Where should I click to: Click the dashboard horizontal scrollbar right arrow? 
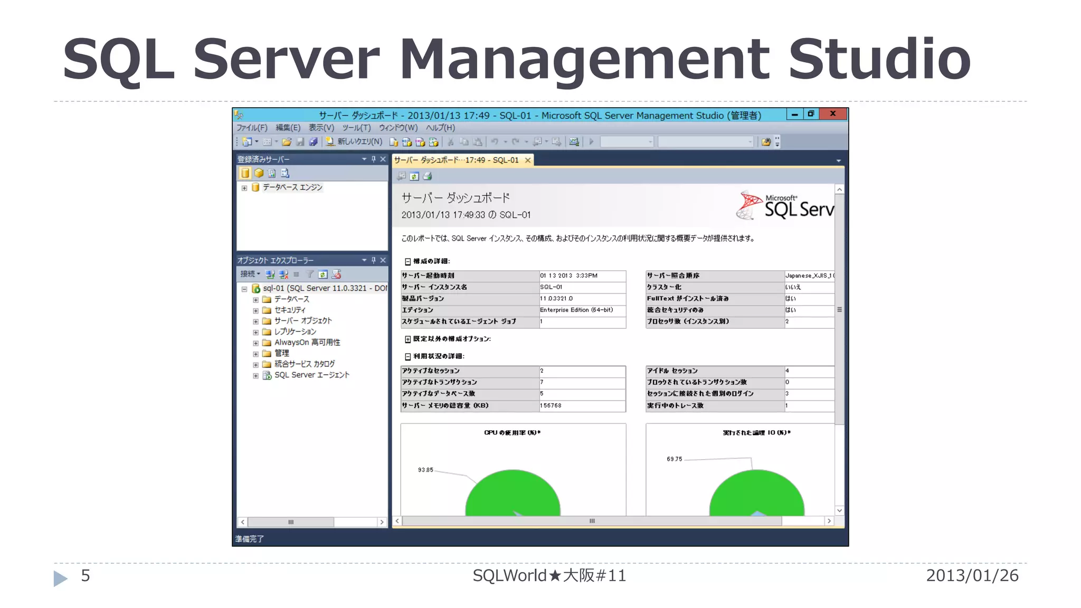(x=829, y=521)
